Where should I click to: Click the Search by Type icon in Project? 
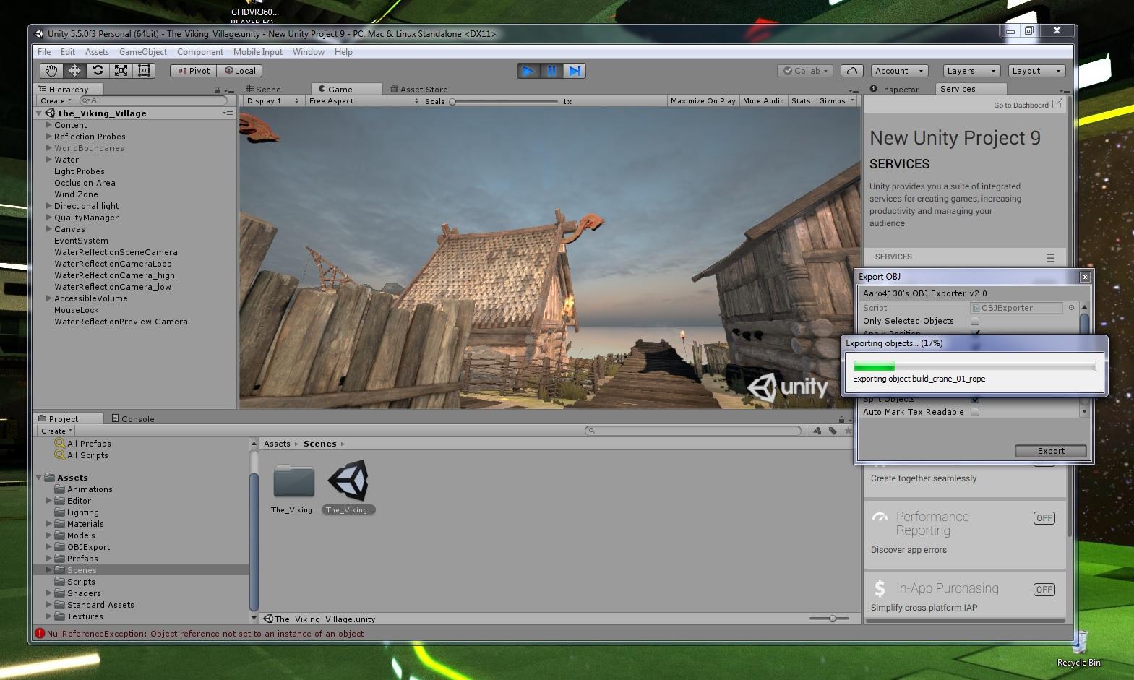817,431
